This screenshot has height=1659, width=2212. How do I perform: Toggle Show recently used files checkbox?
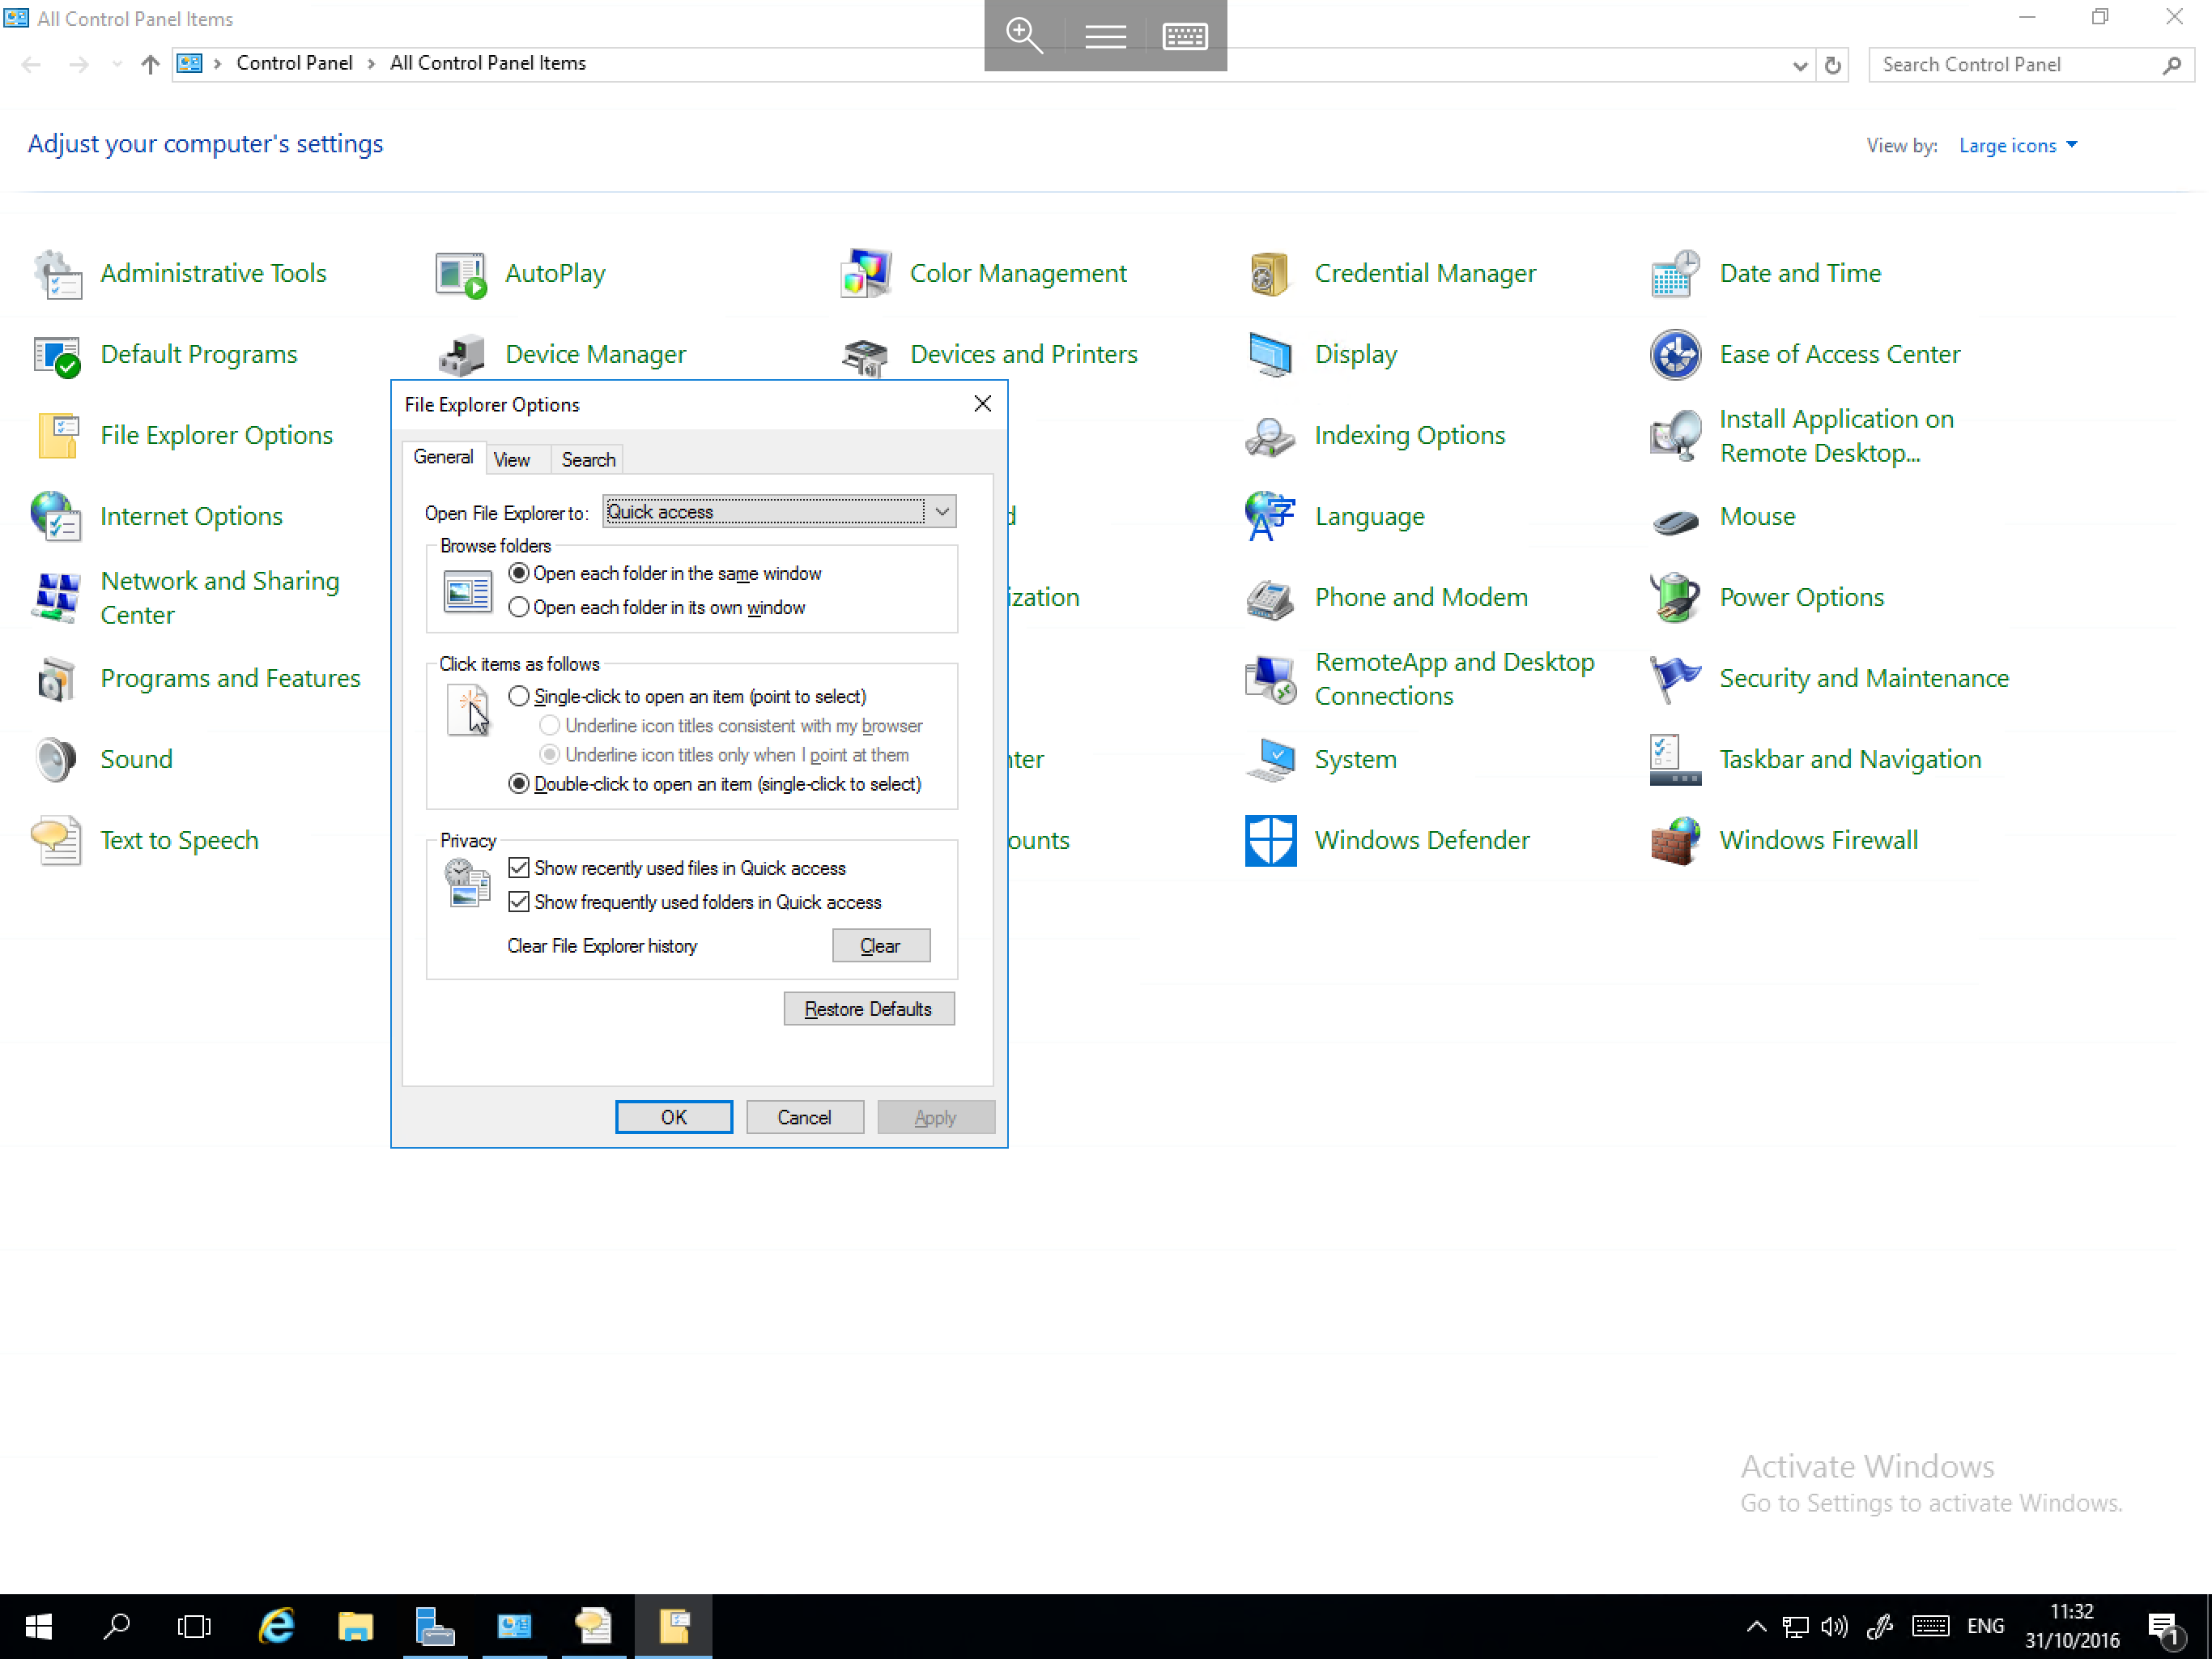[x=519, y=868]
